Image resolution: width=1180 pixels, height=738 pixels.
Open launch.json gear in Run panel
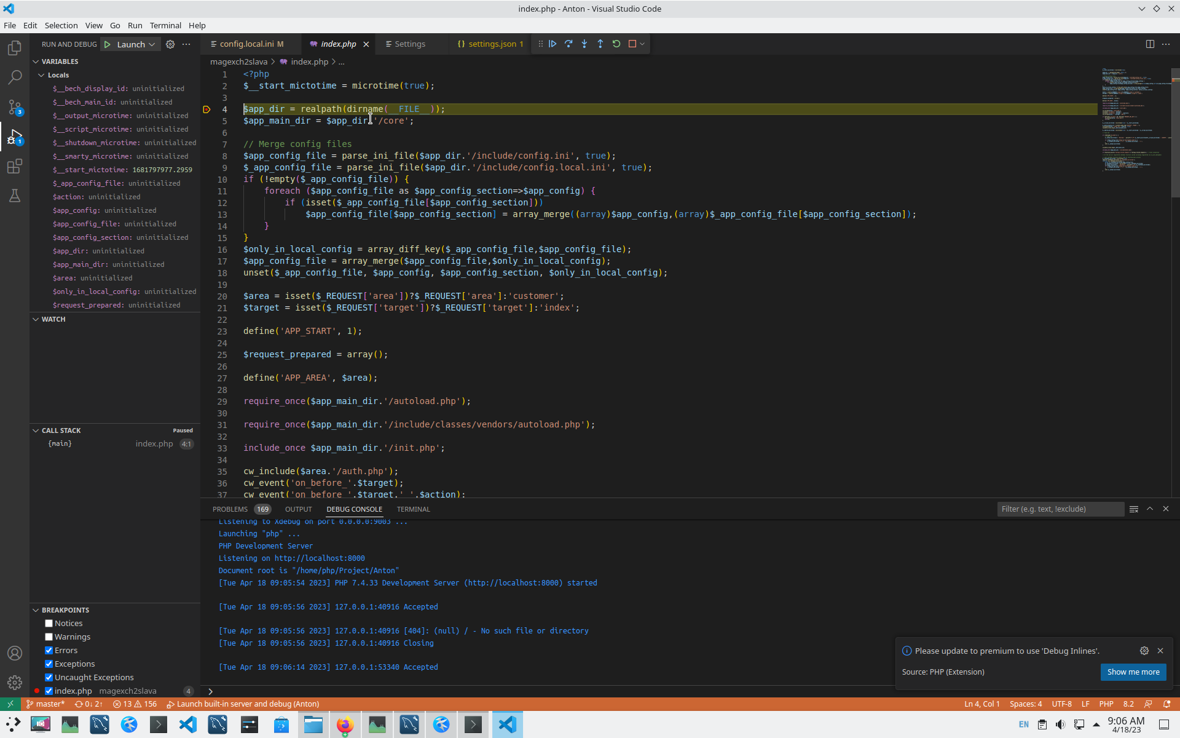tap(170, 44)
